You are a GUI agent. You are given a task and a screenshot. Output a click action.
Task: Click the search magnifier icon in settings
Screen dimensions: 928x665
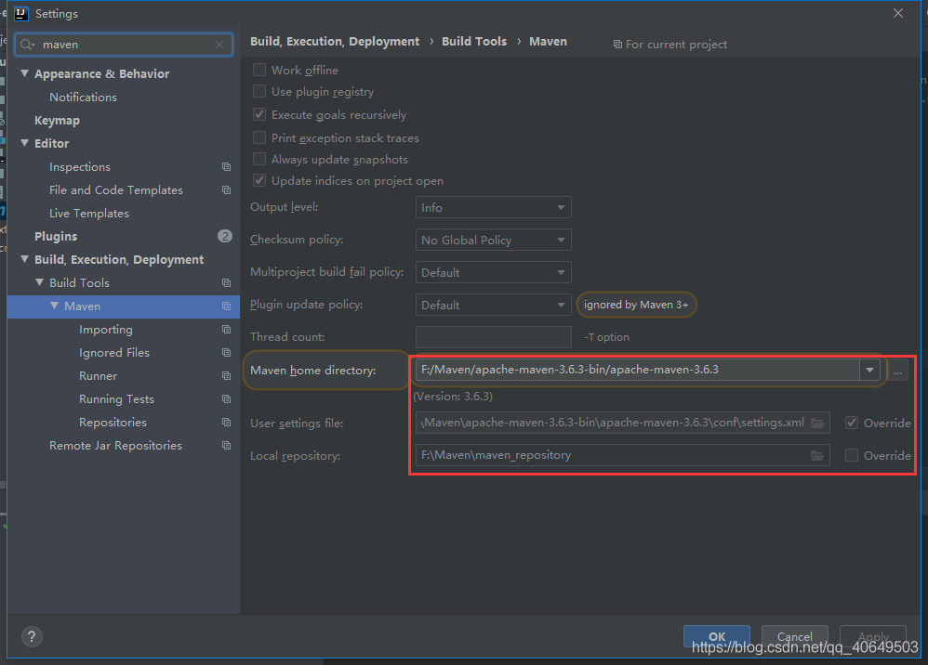[x=27, y=45]
